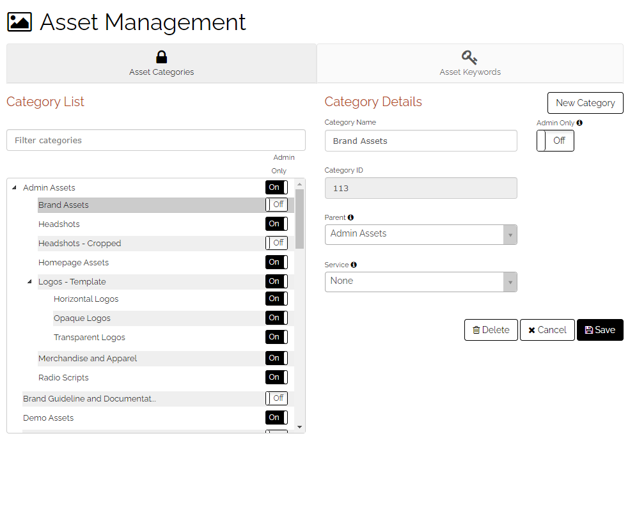Image resolution: width=637 pixels, height=523 pixels.
Task: Click the scroll-down arrow in the category list
Action: point(299,426)
